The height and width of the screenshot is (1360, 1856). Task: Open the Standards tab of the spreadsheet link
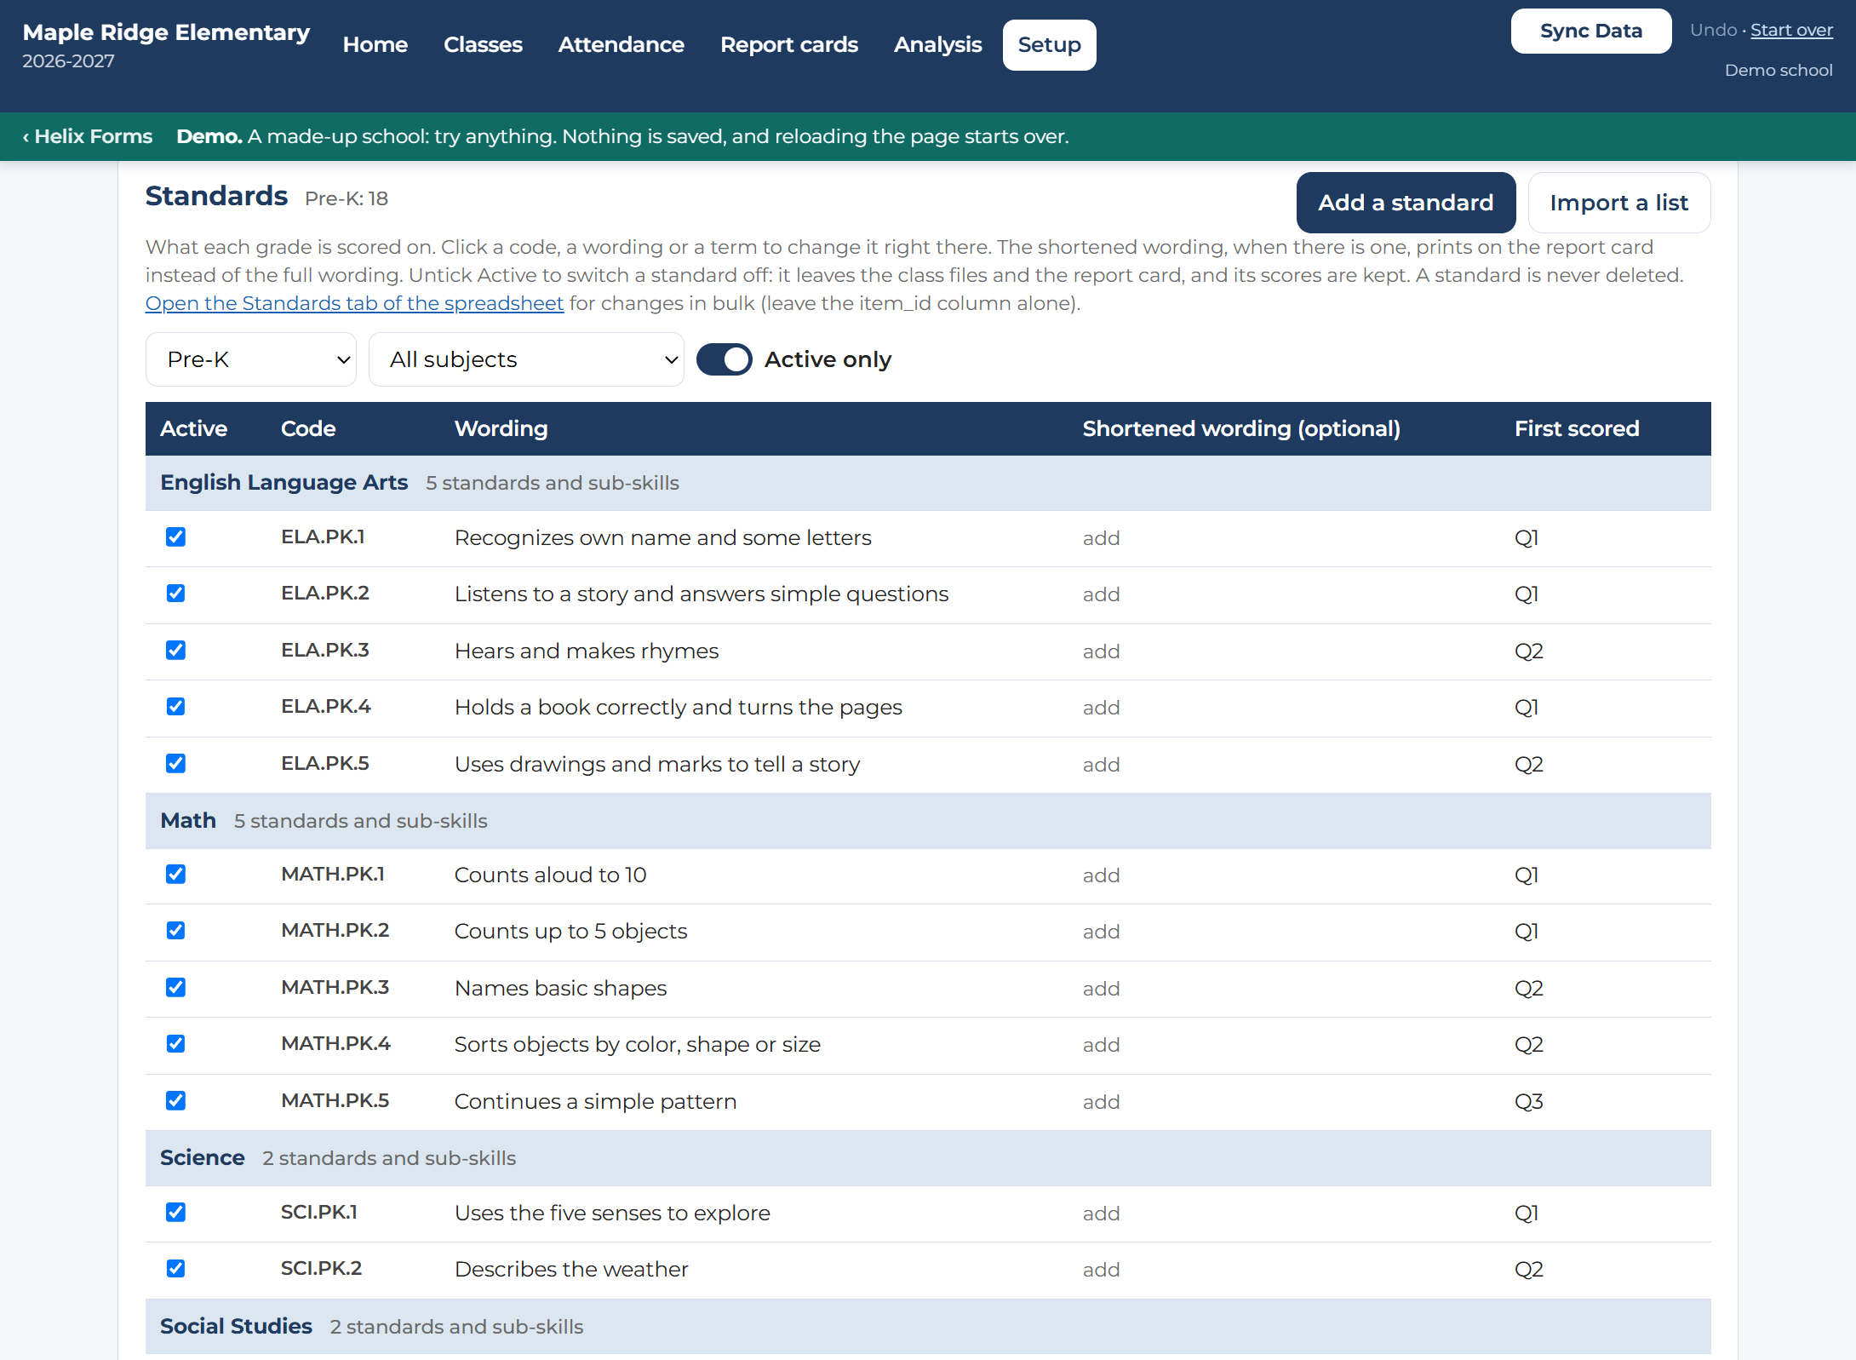click(x=354, y=303)
